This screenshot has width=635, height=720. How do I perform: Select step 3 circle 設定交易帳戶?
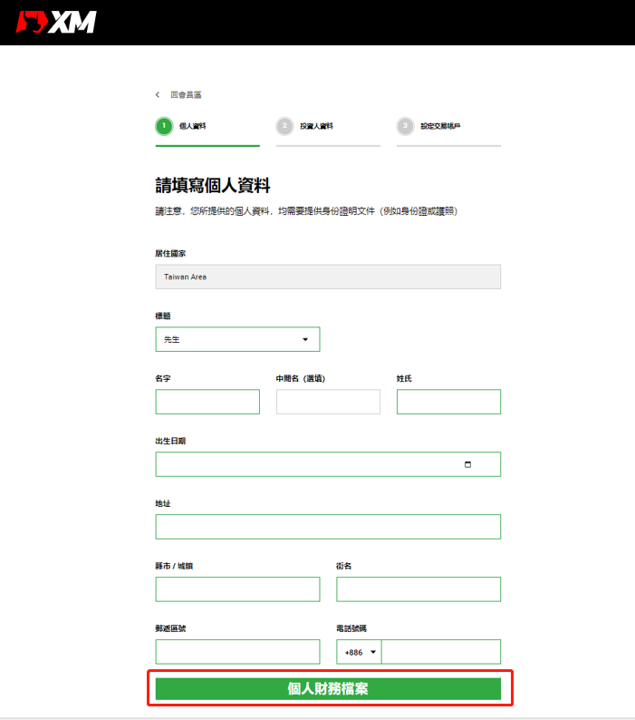(x=405, y=126)
